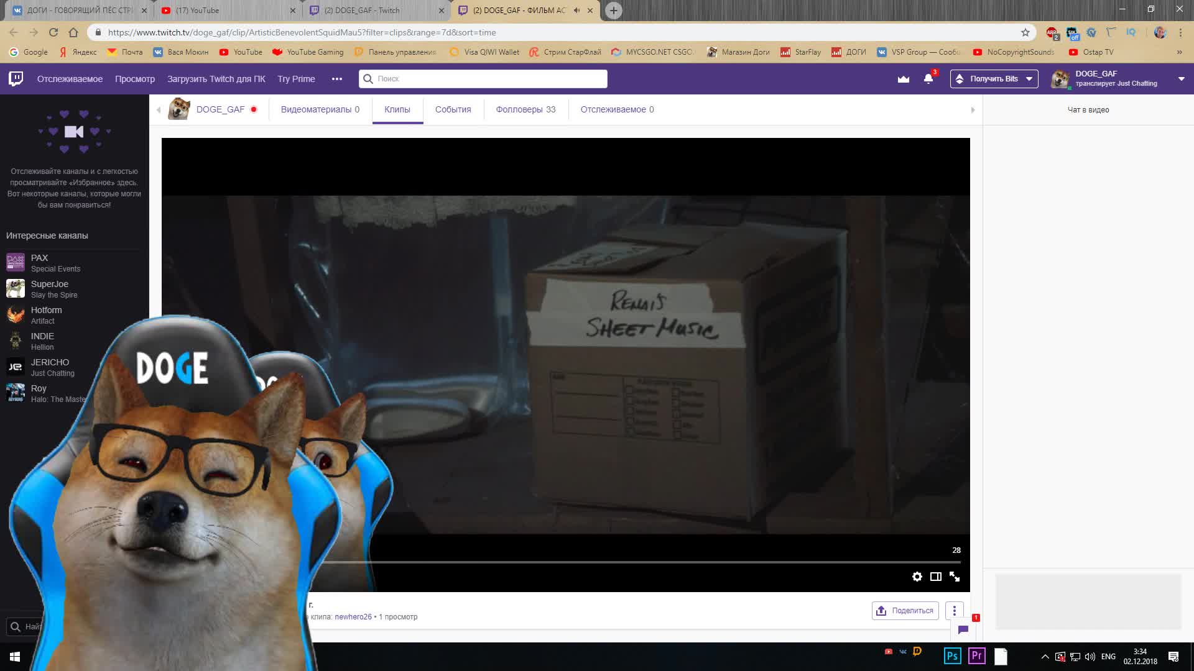Toggle theater mode in the video player
The image size is (1194, 671).
935,577
